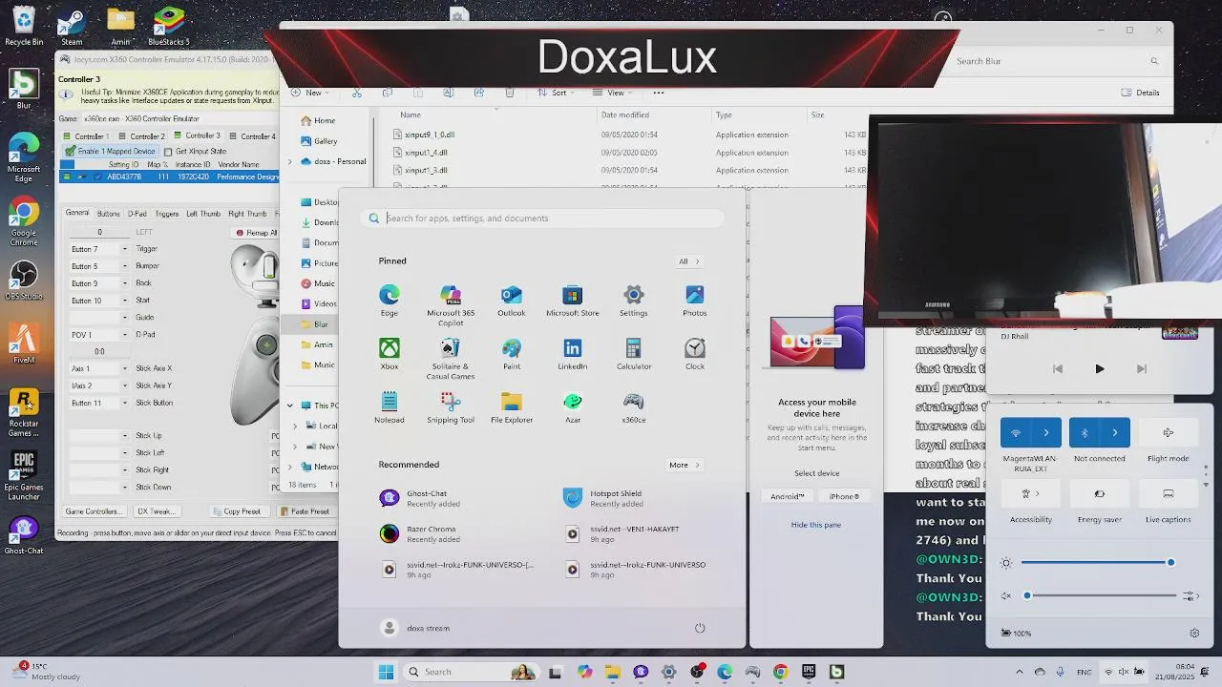Click Epic Games icon in taskbar

click(x=809, y=672)
